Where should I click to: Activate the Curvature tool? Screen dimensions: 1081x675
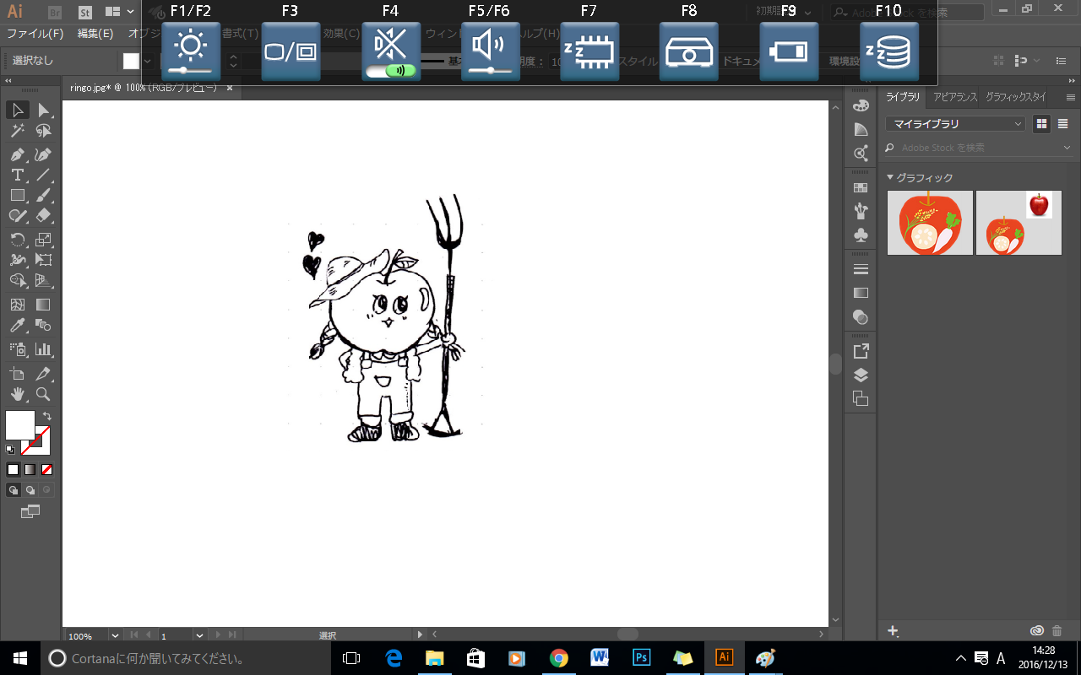pyautogui.click(x=43, y=154)
